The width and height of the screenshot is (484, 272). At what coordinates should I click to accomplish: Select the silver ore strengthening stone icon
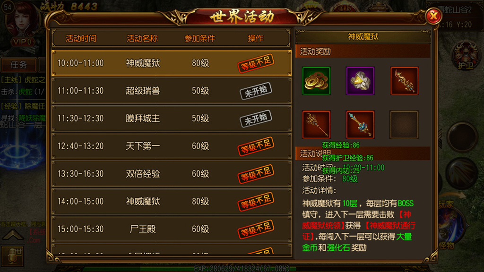360,81
